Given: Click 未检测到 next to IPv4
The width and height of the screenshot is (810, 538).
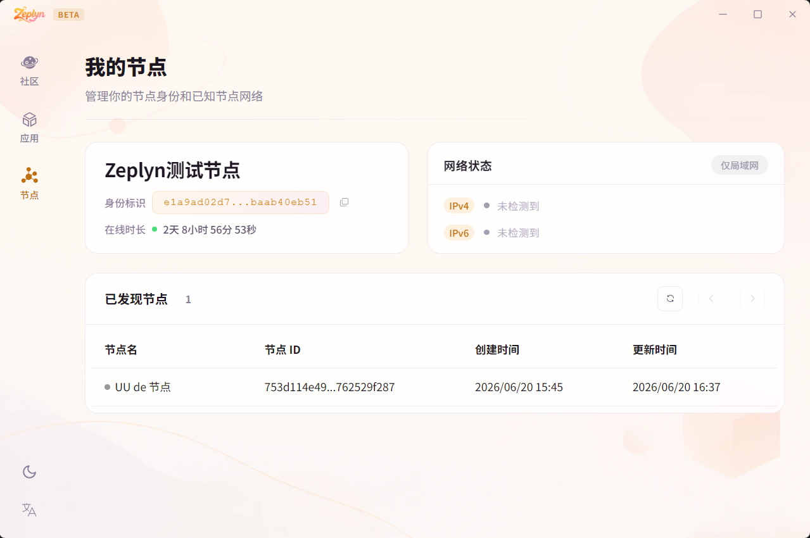Looking at the screenshot, I should pyautogui.click(x=518, y=206).
